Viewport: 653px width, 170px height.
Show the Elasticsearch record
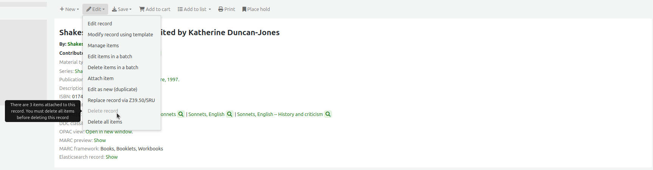112,157
